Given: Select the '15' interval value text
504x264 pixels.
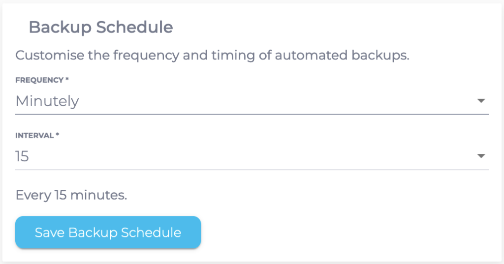Looking at the screenshot, I should 22,157.
